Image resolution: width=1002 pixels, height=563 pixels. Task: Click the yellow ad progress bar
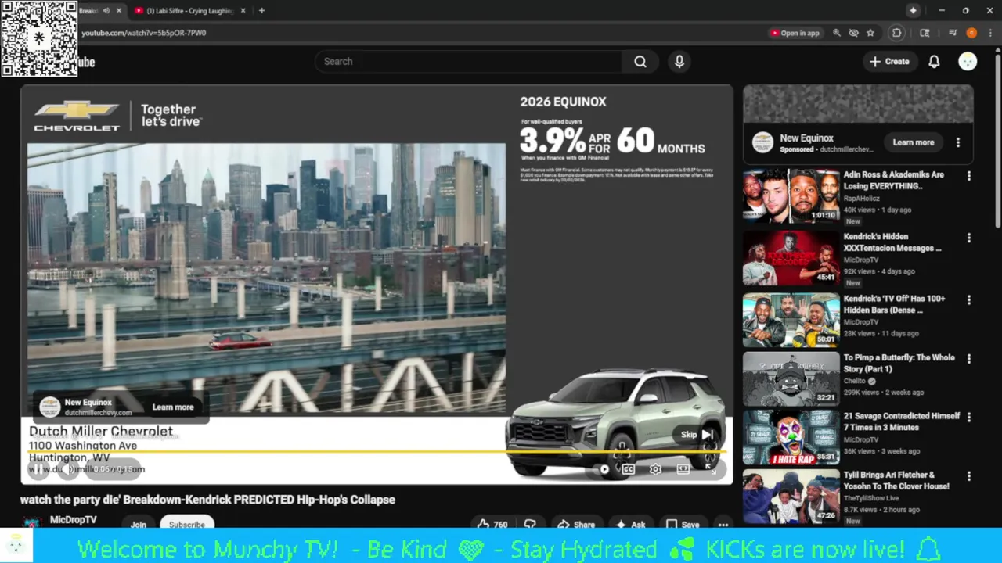tap(377, 452)
